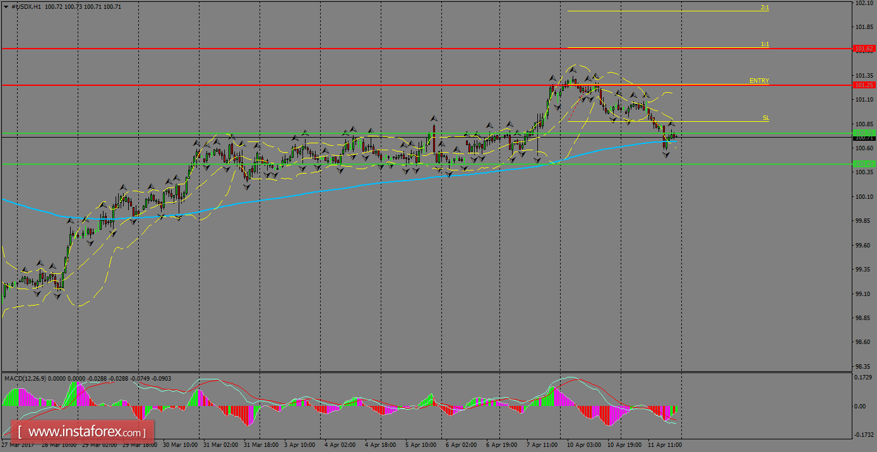Click the red 101.62 price marker
Viewport: 877px width, 452px height.
tap(863, 47)
